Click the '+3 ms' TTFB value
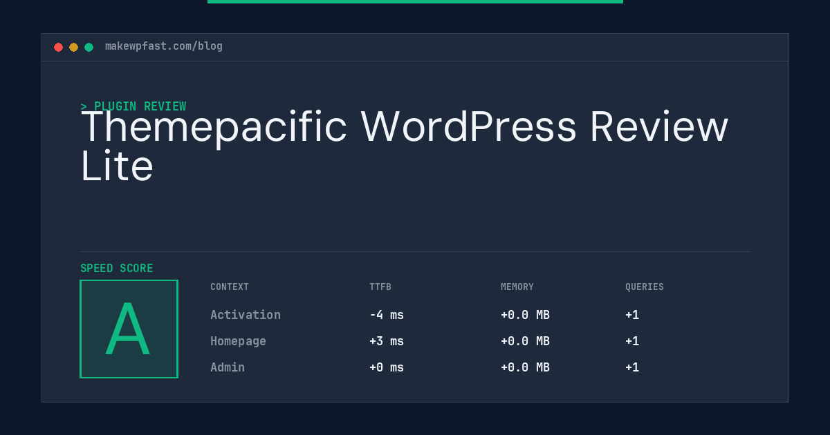 (x=387, y=341)
